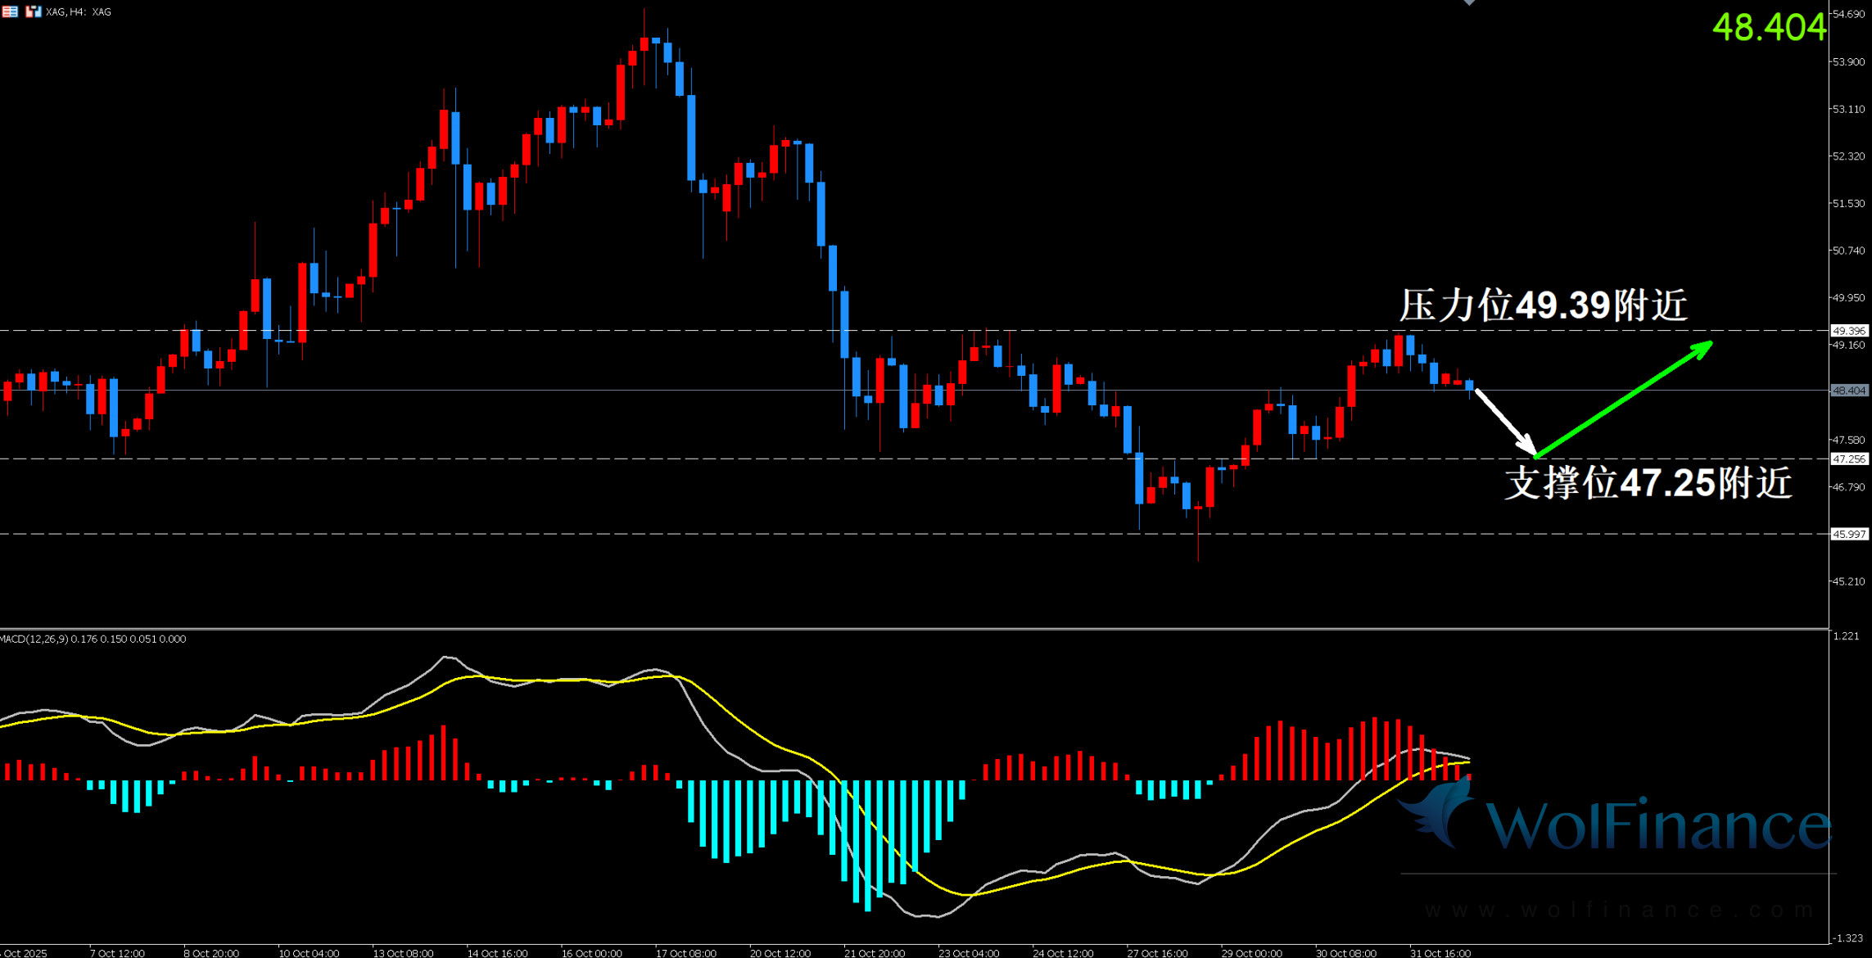Click the 17 Oct 08:00 time axis label
This screenshot has height=958, width=1872.
coord(685,952)
